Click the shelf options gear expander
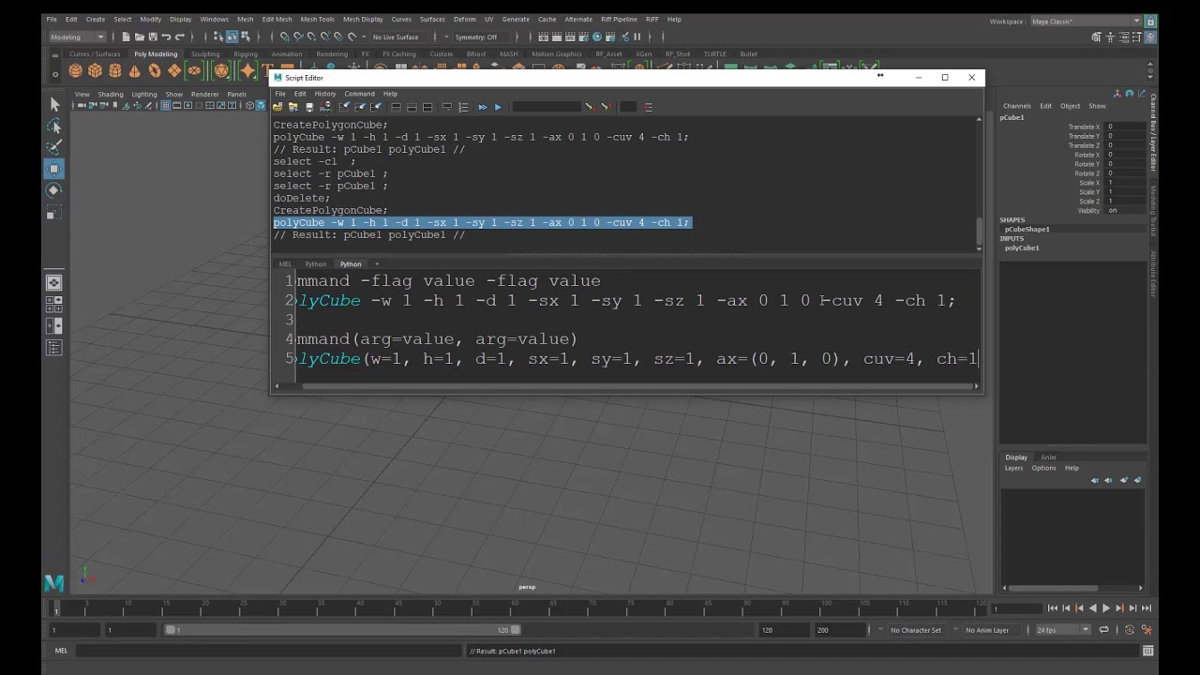Image resolution: width=1200 pixels, height=675 pixels. point(54,73)
